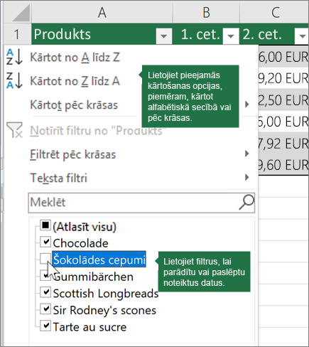Click the sort A to Z icon
This screenshot has width=309, height=347.
[14, 57]
